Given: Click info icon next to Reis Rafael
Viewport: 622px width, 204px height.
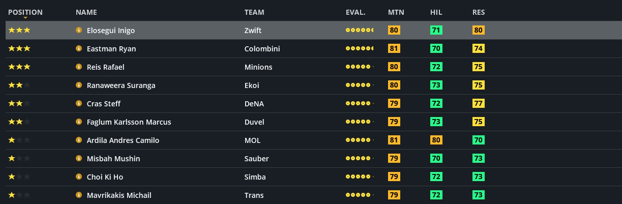Looking at the screenshot, I should 79,67.
